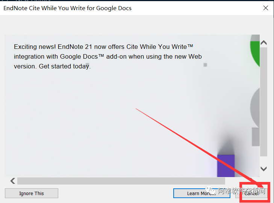274x203 pixels.
Task: Click the horizontal scrollbar left arrow
Action: click(13, 181)
